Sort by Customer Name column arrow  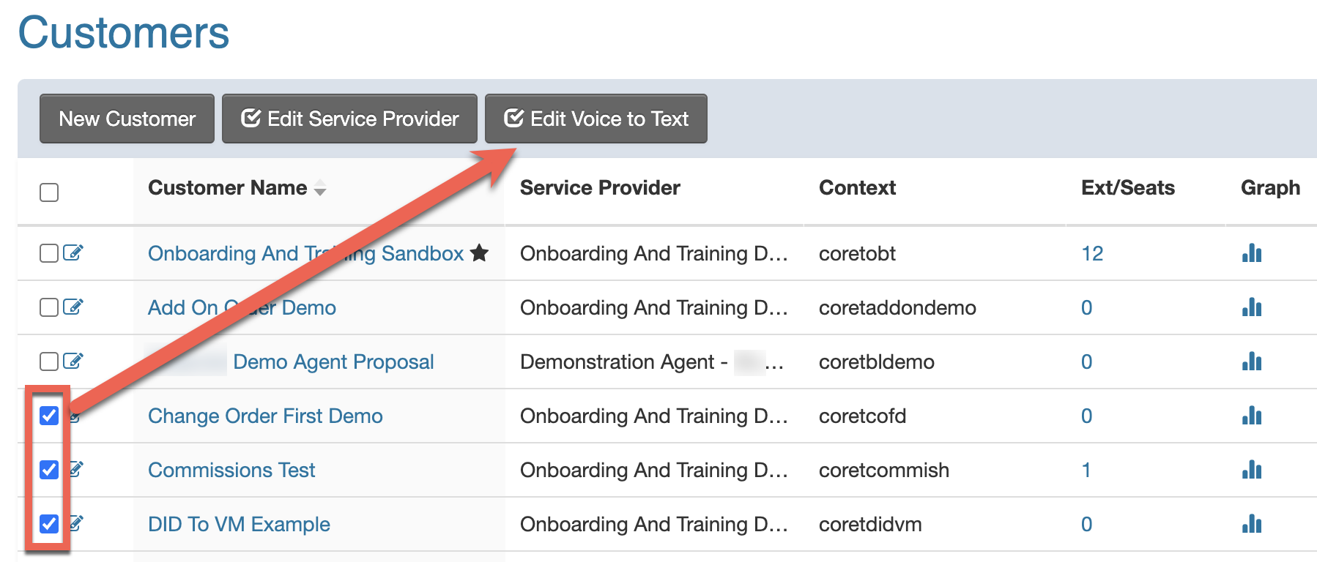click(320, 189)
